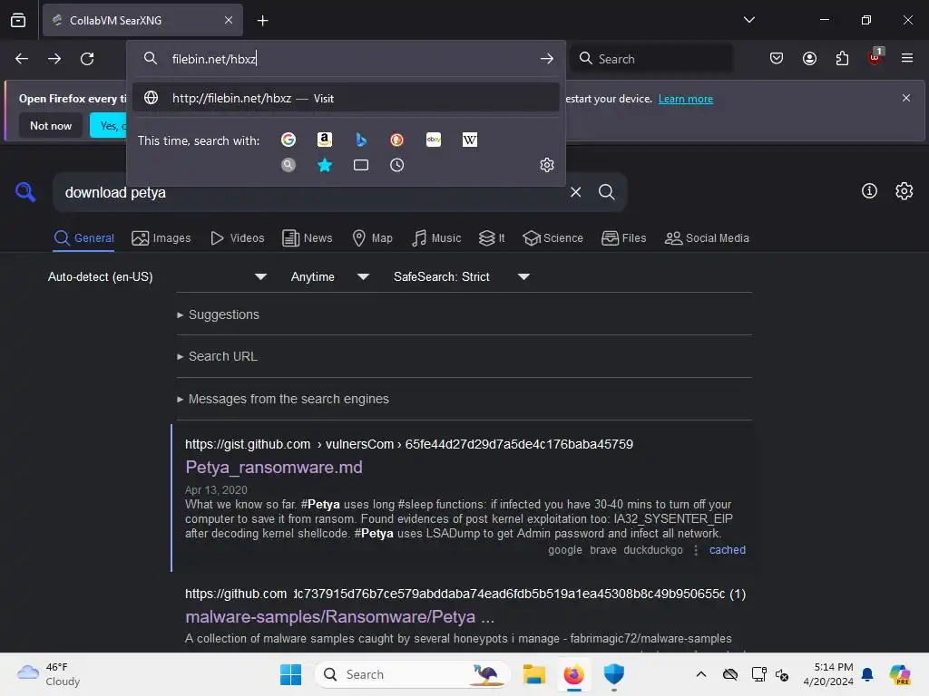Switch to the It tab
The width and height of the screenshot is (929, 696).
(492, 238)
